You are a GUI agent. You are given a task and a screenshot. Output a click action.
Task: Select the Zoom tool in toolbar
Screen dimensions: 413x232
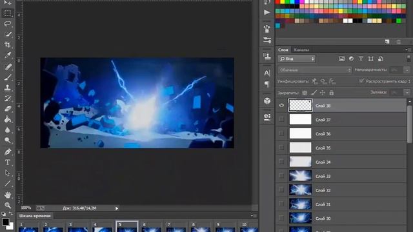(8, 205)
